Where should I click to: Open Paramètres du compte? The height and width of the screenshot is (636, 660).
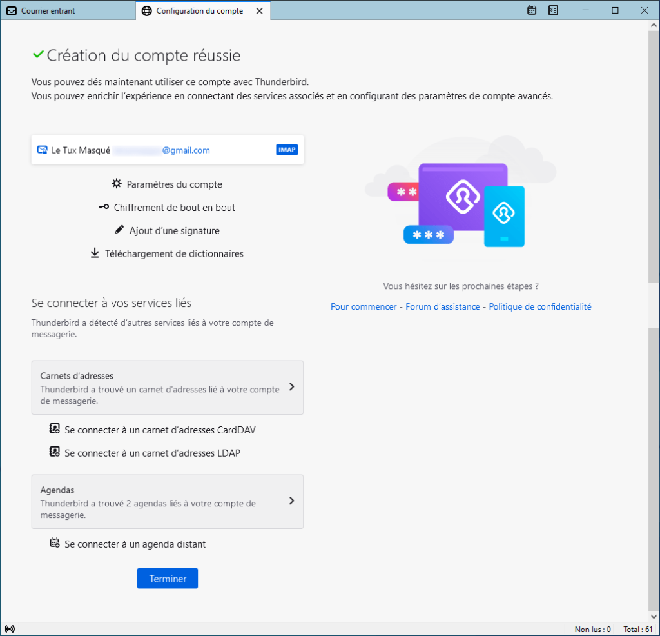174,184
